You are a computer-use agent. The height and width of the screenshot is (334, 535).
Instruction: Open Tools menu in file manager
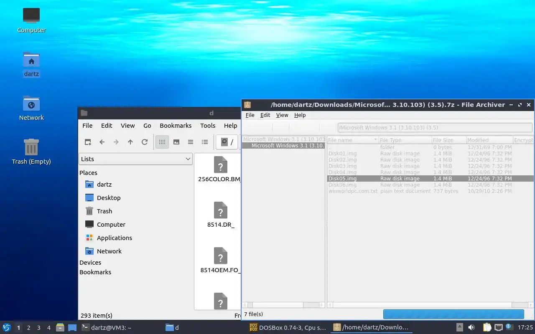208,126
